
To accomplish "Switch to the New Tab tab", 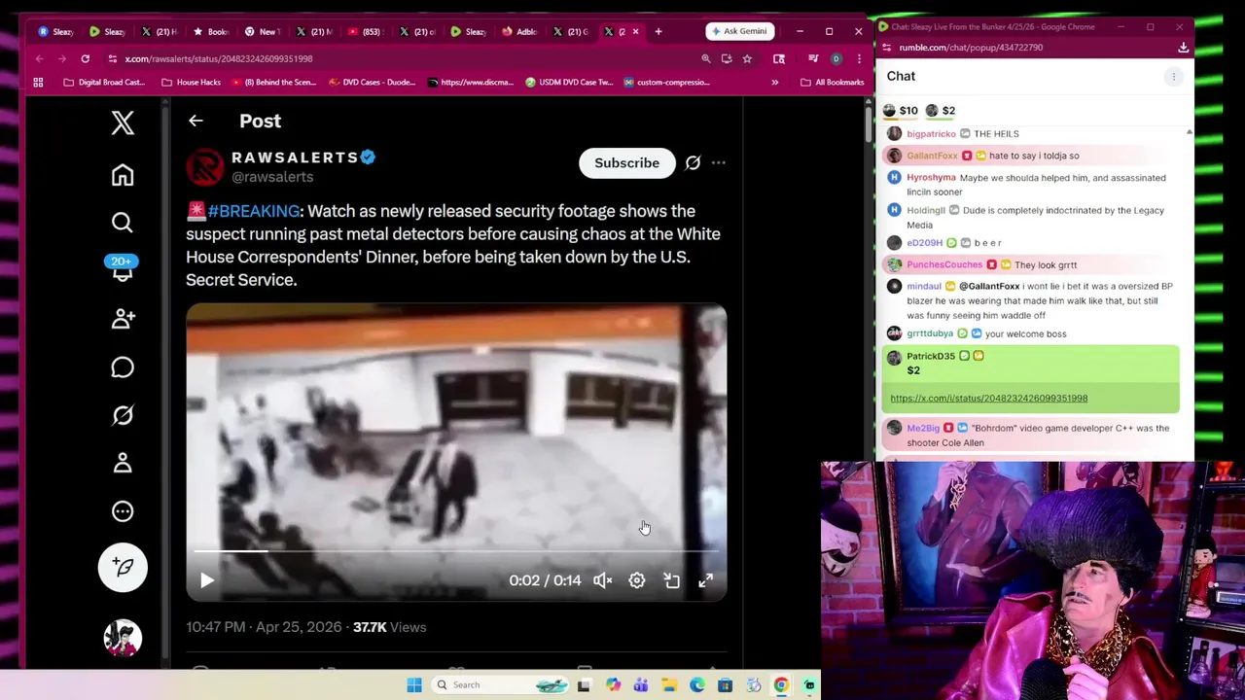I will pyautogui.click(x=262, y=31).
